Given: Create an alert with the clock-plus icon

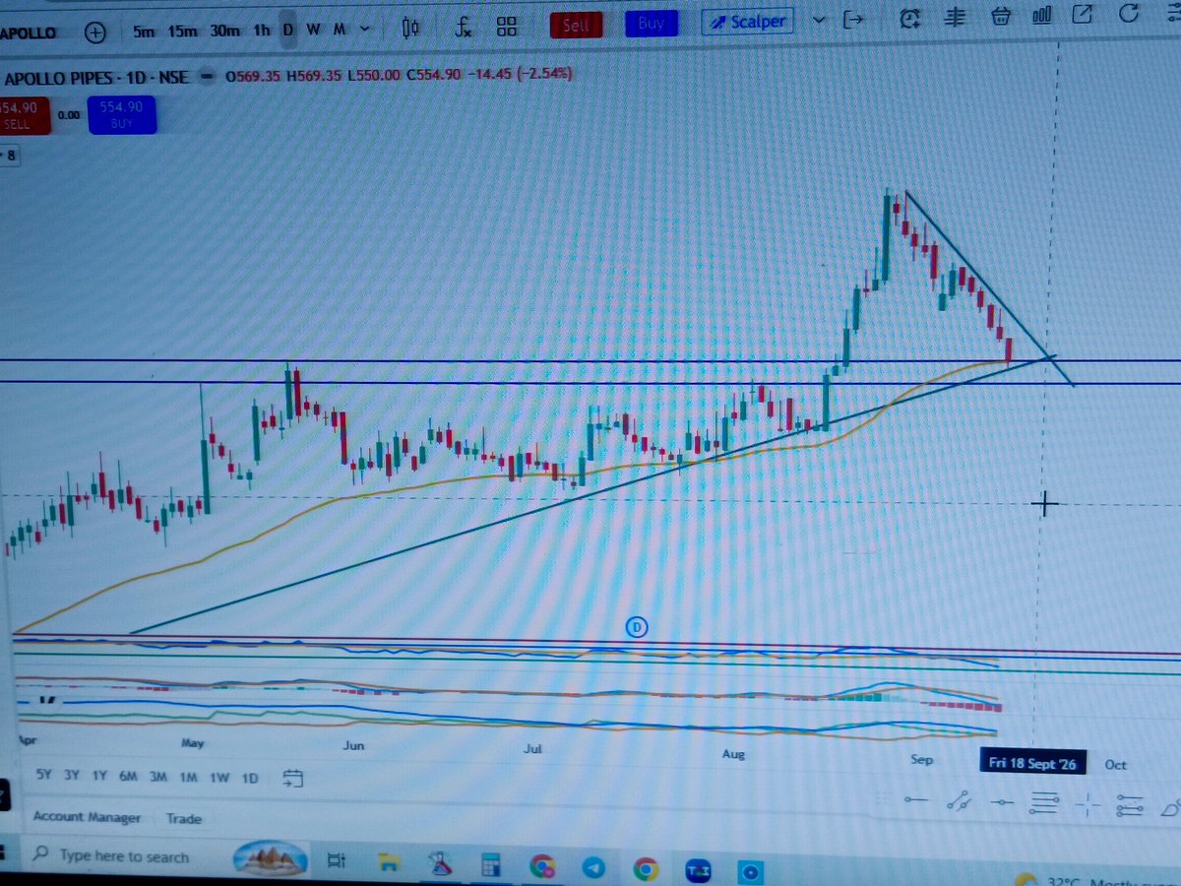Looking at the screenshot, I should tap(911, 16).
